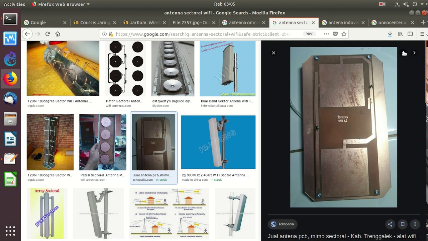Open the Jual antena pcb, mimo sectoral title link

(343, 236)
